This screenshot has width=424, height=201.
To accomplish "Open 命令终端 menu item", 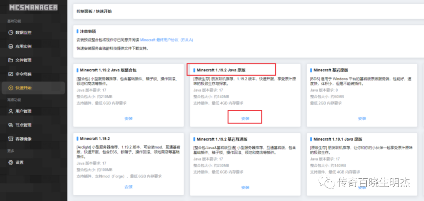I will [33, 74].
